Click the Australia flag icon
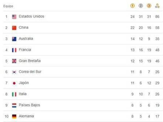Image resolution: width=163 pixels, height=122 pixels. tap(14, 39)
